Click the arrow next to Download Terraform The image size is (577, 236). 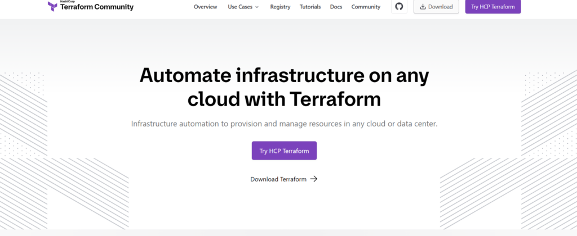(x=313, y=179)
